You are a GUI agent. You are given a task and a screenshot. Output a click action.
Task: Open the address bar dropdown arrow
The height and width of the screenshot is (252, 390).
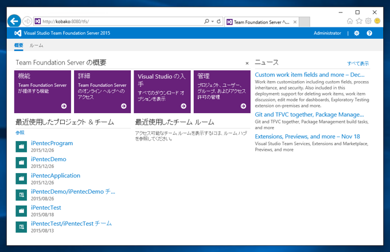[x=213, y=22]
